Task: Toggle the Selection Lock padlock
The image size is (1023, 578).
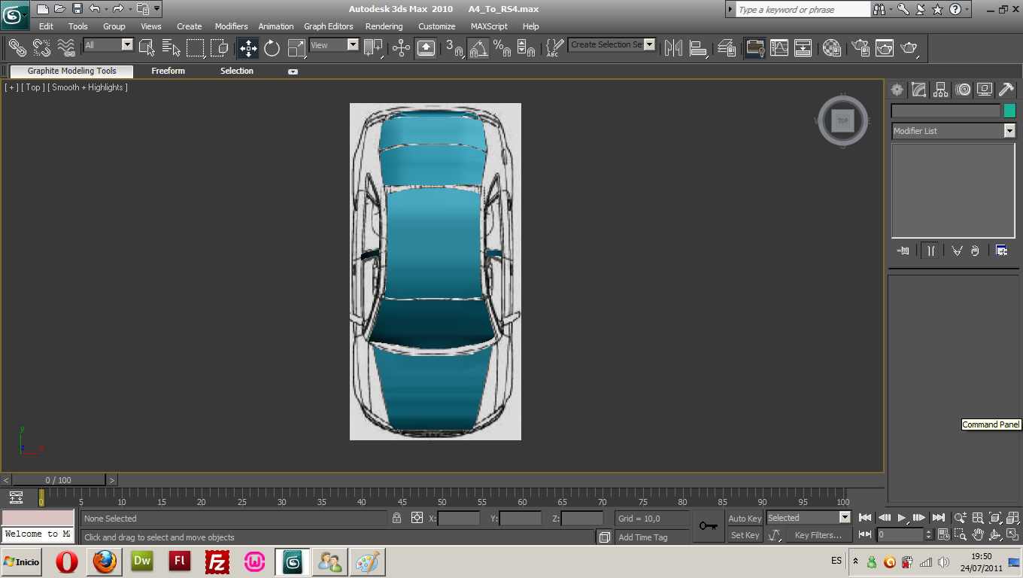Action: click(x=396, y=518)
